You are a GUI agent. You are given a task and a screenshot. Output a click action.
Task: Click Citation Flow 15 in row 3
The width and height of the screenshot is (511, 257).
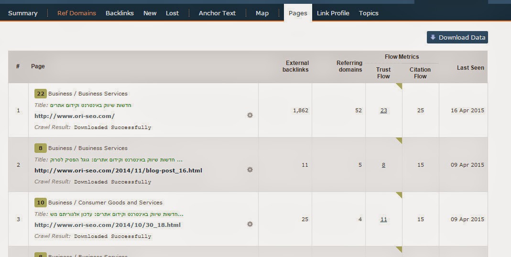pos(420,219)
